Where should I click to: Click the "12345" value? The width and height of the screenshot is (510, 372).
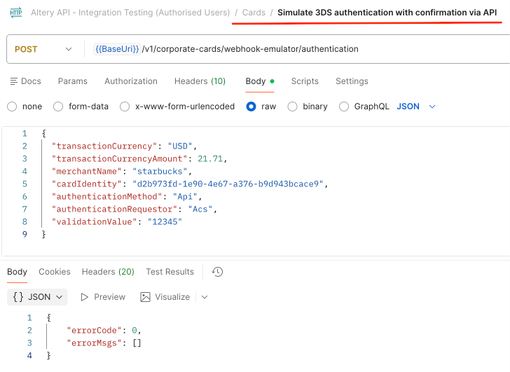click(x=165, y=222)
